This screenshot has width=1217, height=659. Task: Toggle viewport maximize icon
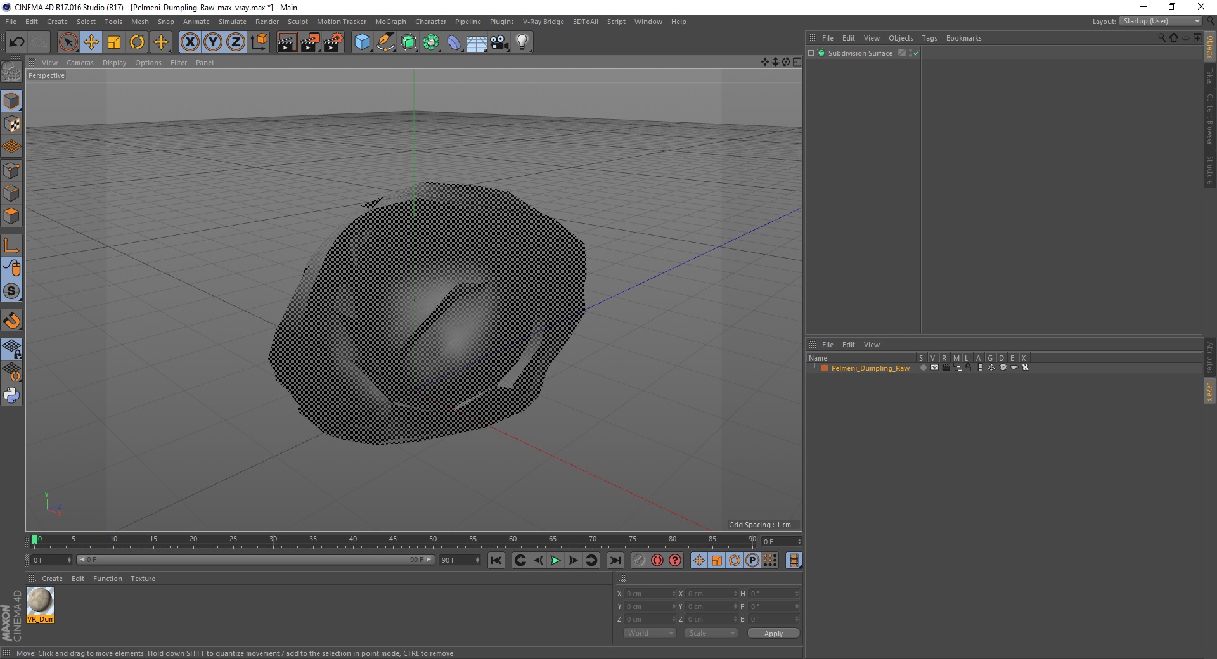797,62
